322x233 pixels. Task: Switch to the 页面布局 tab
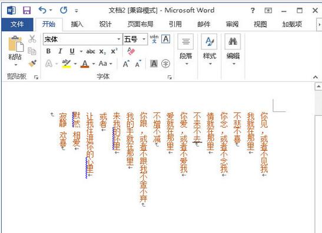pos(141,24)
